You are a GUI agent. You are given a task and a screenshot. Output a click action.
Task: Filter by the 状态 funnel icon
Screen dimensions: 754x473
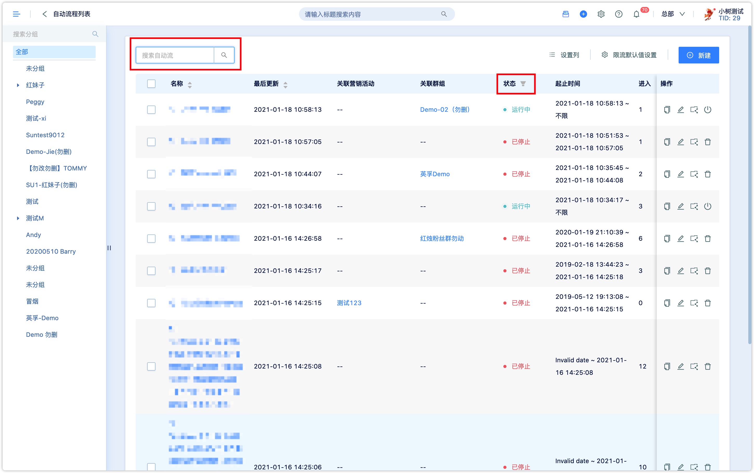coord(523,83)
